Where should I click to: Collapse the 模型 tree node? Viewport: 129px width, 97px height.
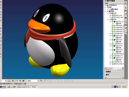[106, 11]
